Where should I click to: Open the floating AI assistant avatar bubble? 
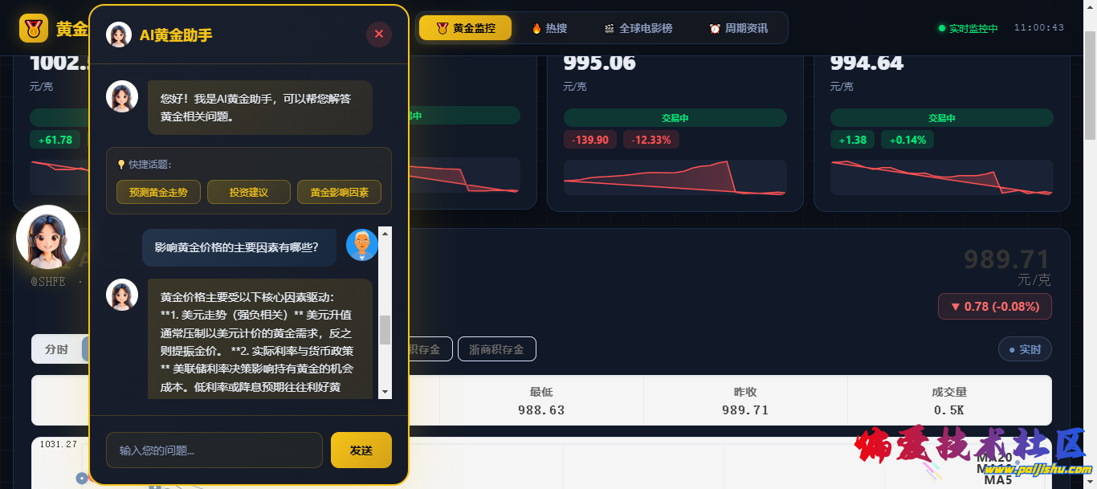[x=48, y=237]
